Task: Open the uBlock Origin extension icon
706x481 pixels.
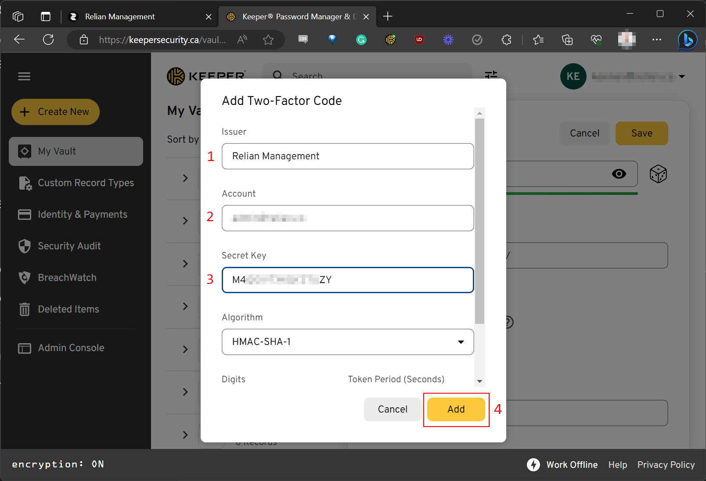Action: (x=419, y=40)
